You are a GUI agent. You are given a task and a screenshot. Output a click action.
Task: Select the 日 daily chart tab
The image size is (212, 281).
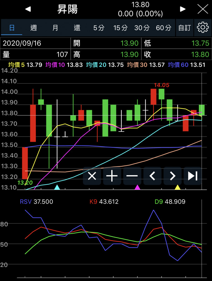pyautogui.click(x=12, y=28)
